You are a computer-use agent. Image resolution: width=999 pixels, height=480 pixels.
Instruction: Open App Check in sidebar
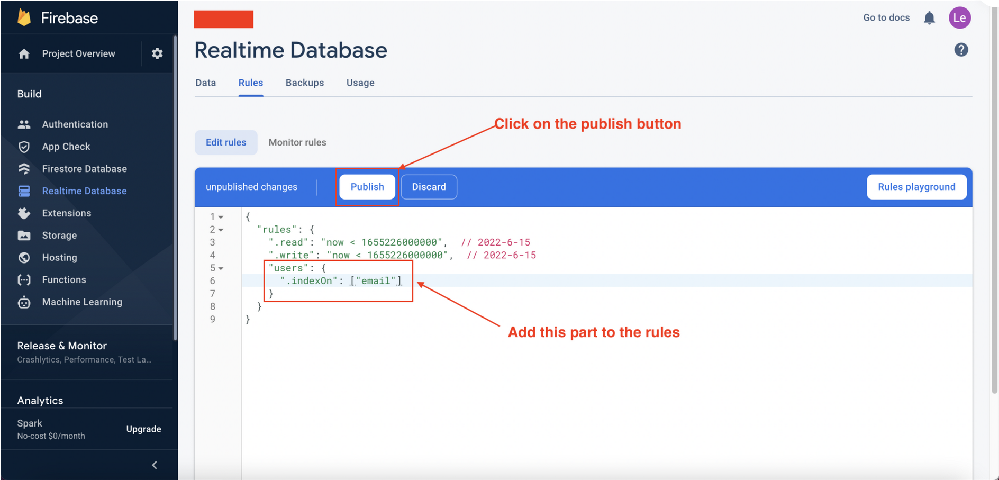[x=66, y=147]
